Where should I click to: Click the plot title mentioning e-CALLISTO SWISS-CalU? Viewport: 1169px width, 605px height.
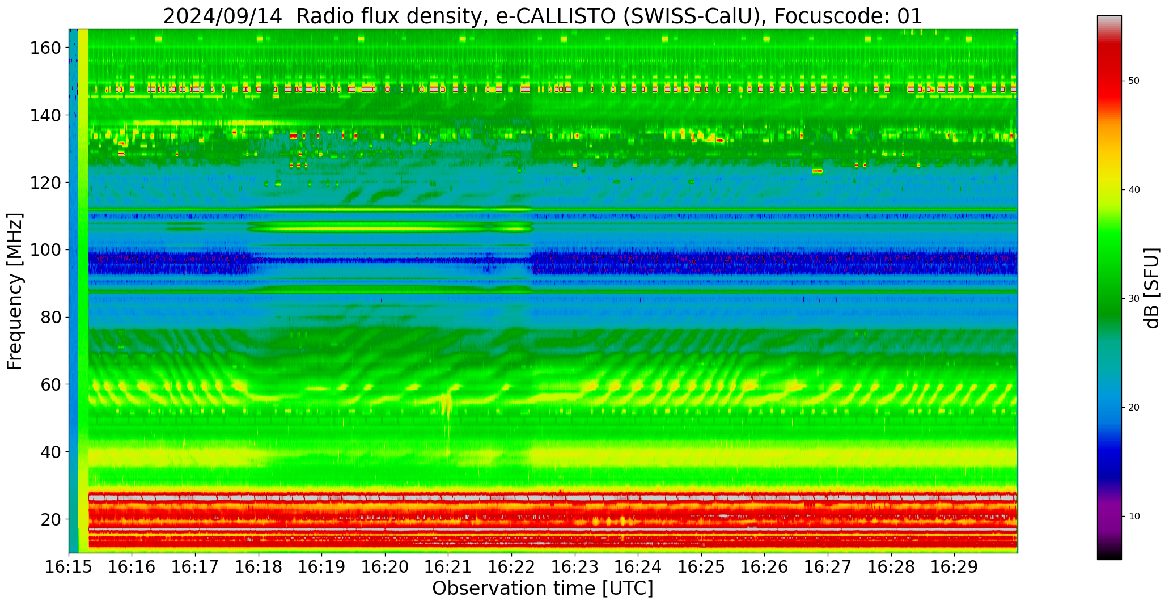coord(543,16)
